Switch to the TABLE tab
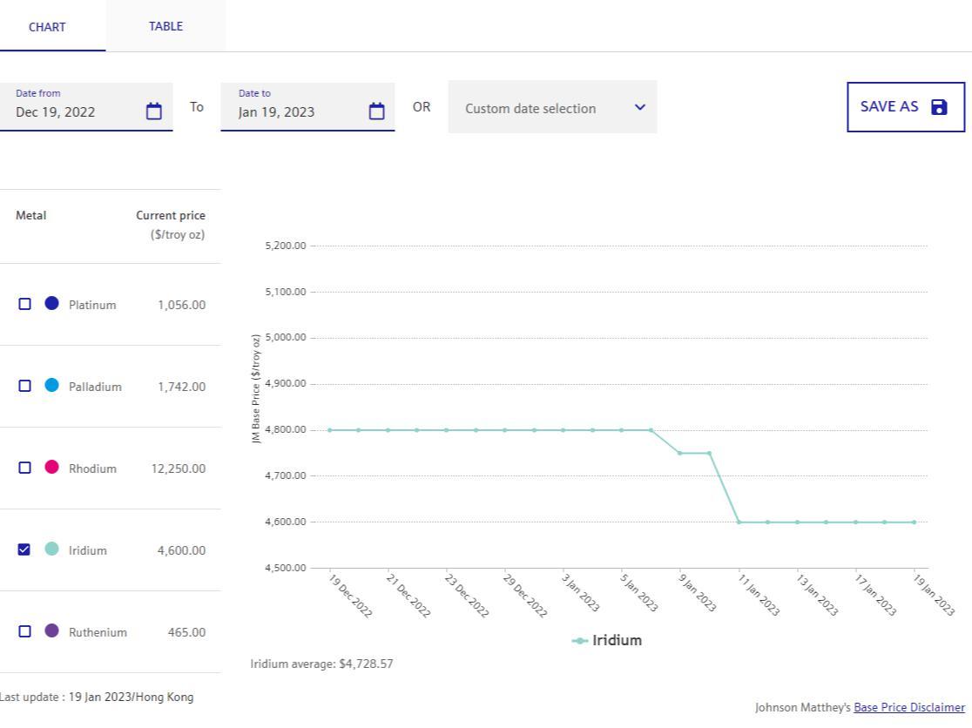Viewport: 972px width, 728px height. click(x=165, y=26)
